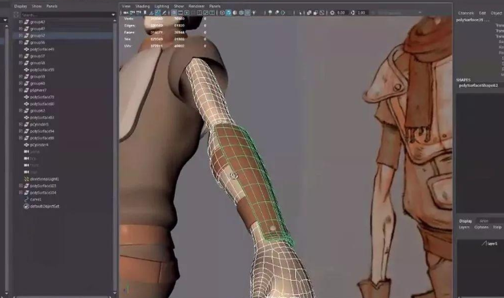Select layer1 in the layer editor
The height and width of the screenshot is (298, 504).
492,244
